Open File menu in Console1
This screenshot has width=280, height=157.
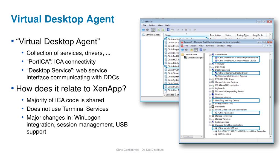[186, 46]
